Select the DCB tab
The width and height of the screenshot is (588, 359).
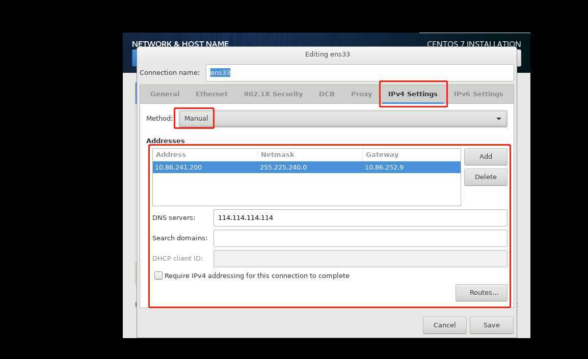click(327, 94)
